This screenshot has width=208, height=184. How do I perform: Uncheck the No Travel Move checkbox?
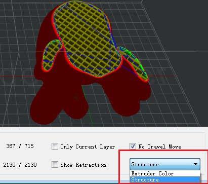133,146
